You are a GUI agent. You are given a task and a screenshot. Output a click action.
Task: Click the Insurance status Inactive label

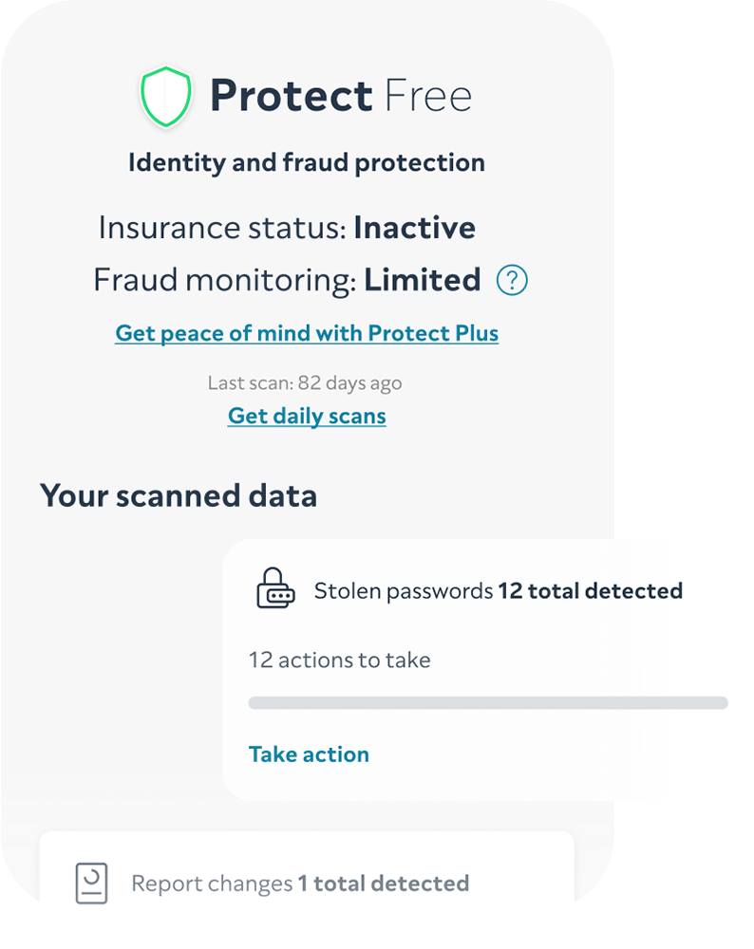[x=287, y=227]
